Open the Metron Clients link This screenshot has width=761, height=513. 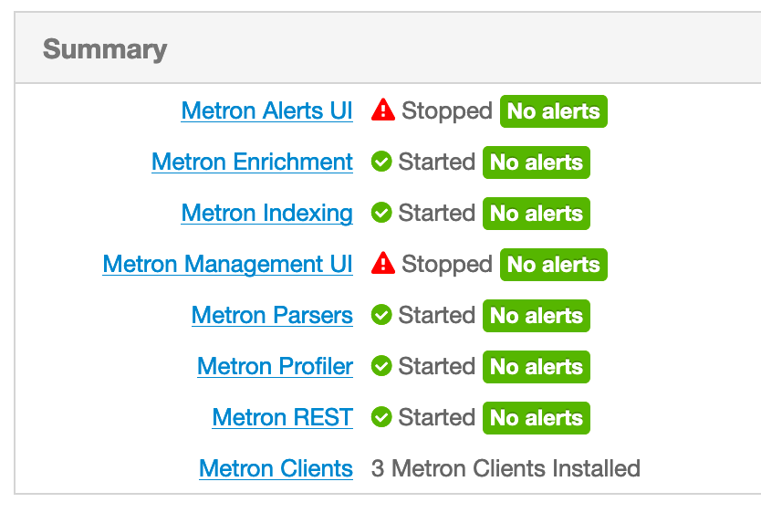[276, 469]
